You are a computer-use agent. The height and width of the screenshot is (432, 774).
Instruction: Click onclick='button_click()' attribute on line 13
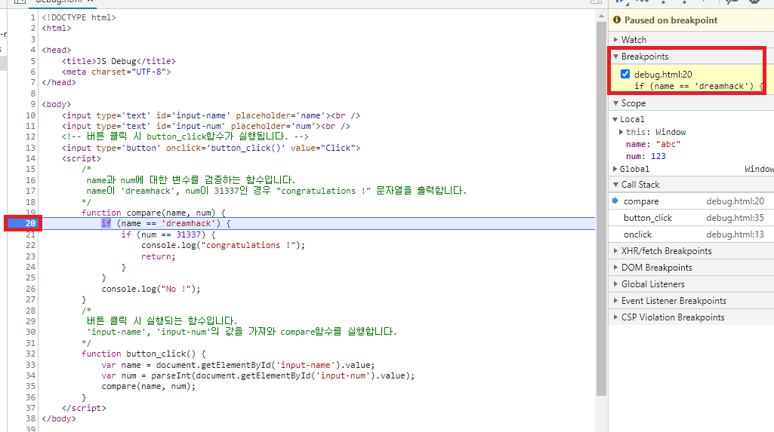[226, 148]
